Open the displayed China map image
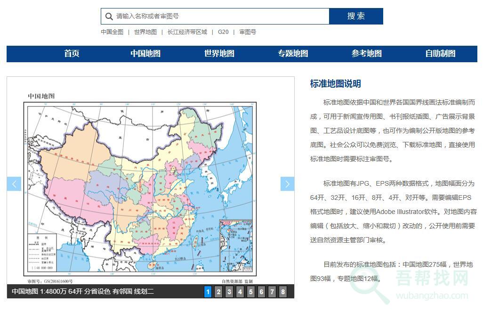 pyautogui.click(x=141, y=184)
